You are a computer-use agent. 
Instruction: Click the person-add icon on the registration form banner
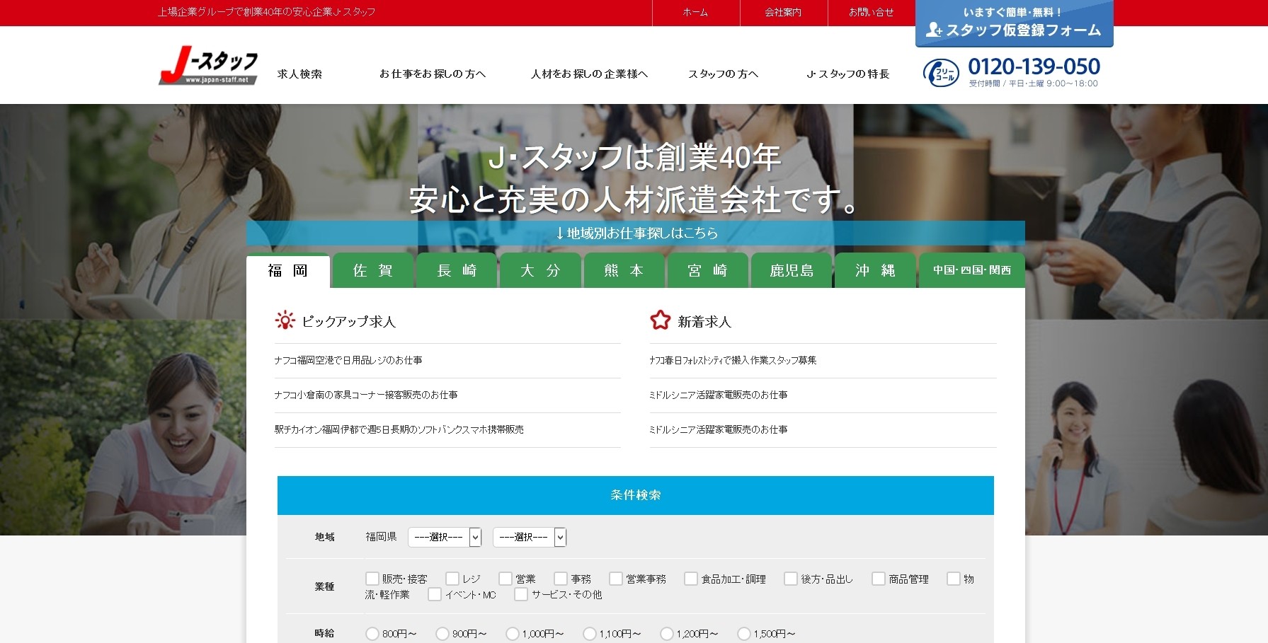click(935, 30)
